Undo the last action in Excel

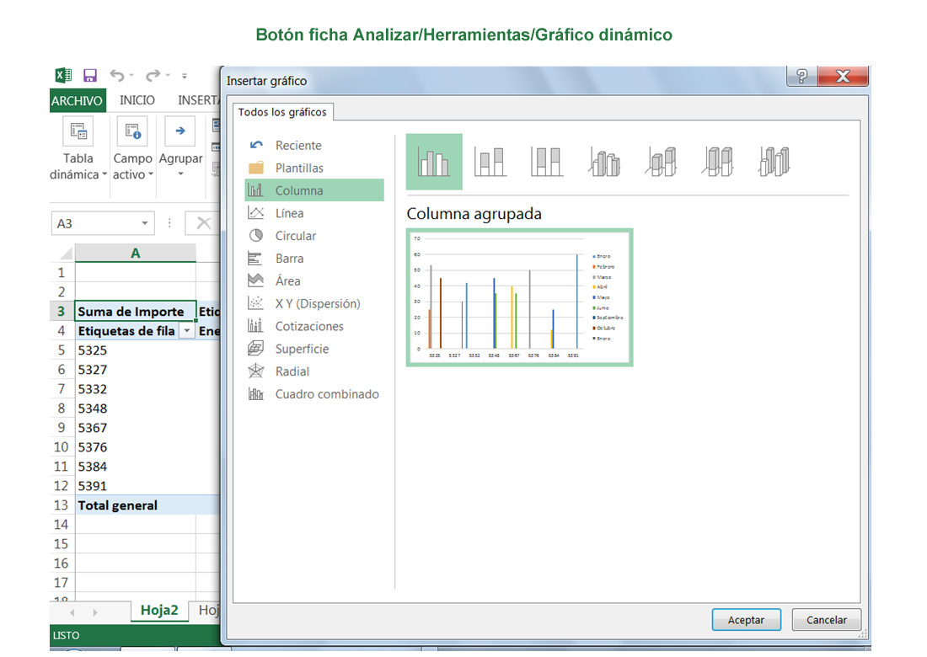click(117, 75)
